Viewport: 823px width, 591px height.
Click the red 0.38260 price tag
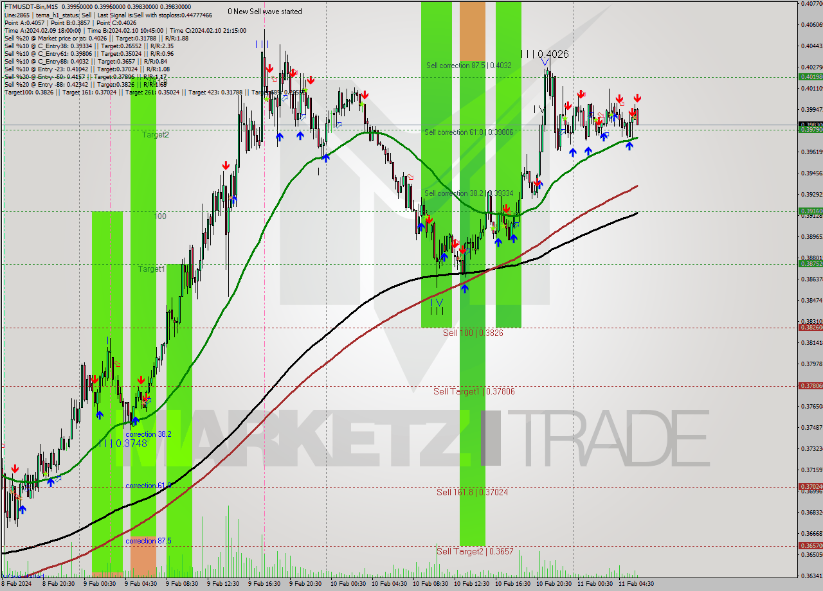pos(810,327)
